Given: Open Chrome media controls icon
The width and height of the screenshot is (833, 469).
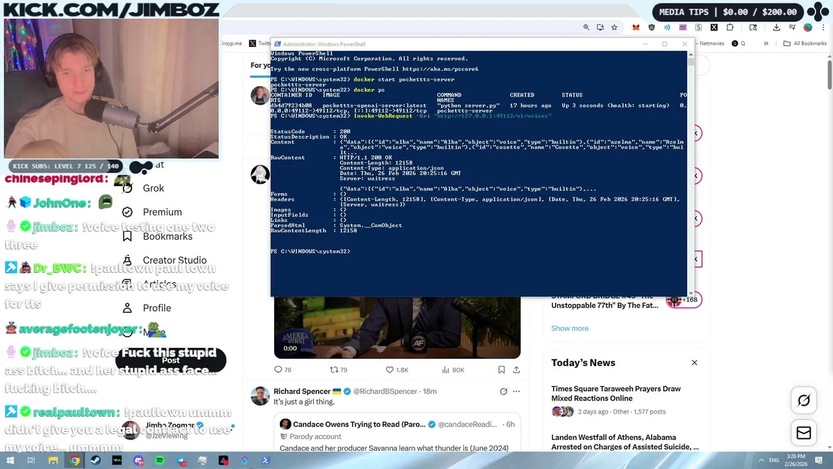Looking at the screenshot, I should tap(792, 27).
